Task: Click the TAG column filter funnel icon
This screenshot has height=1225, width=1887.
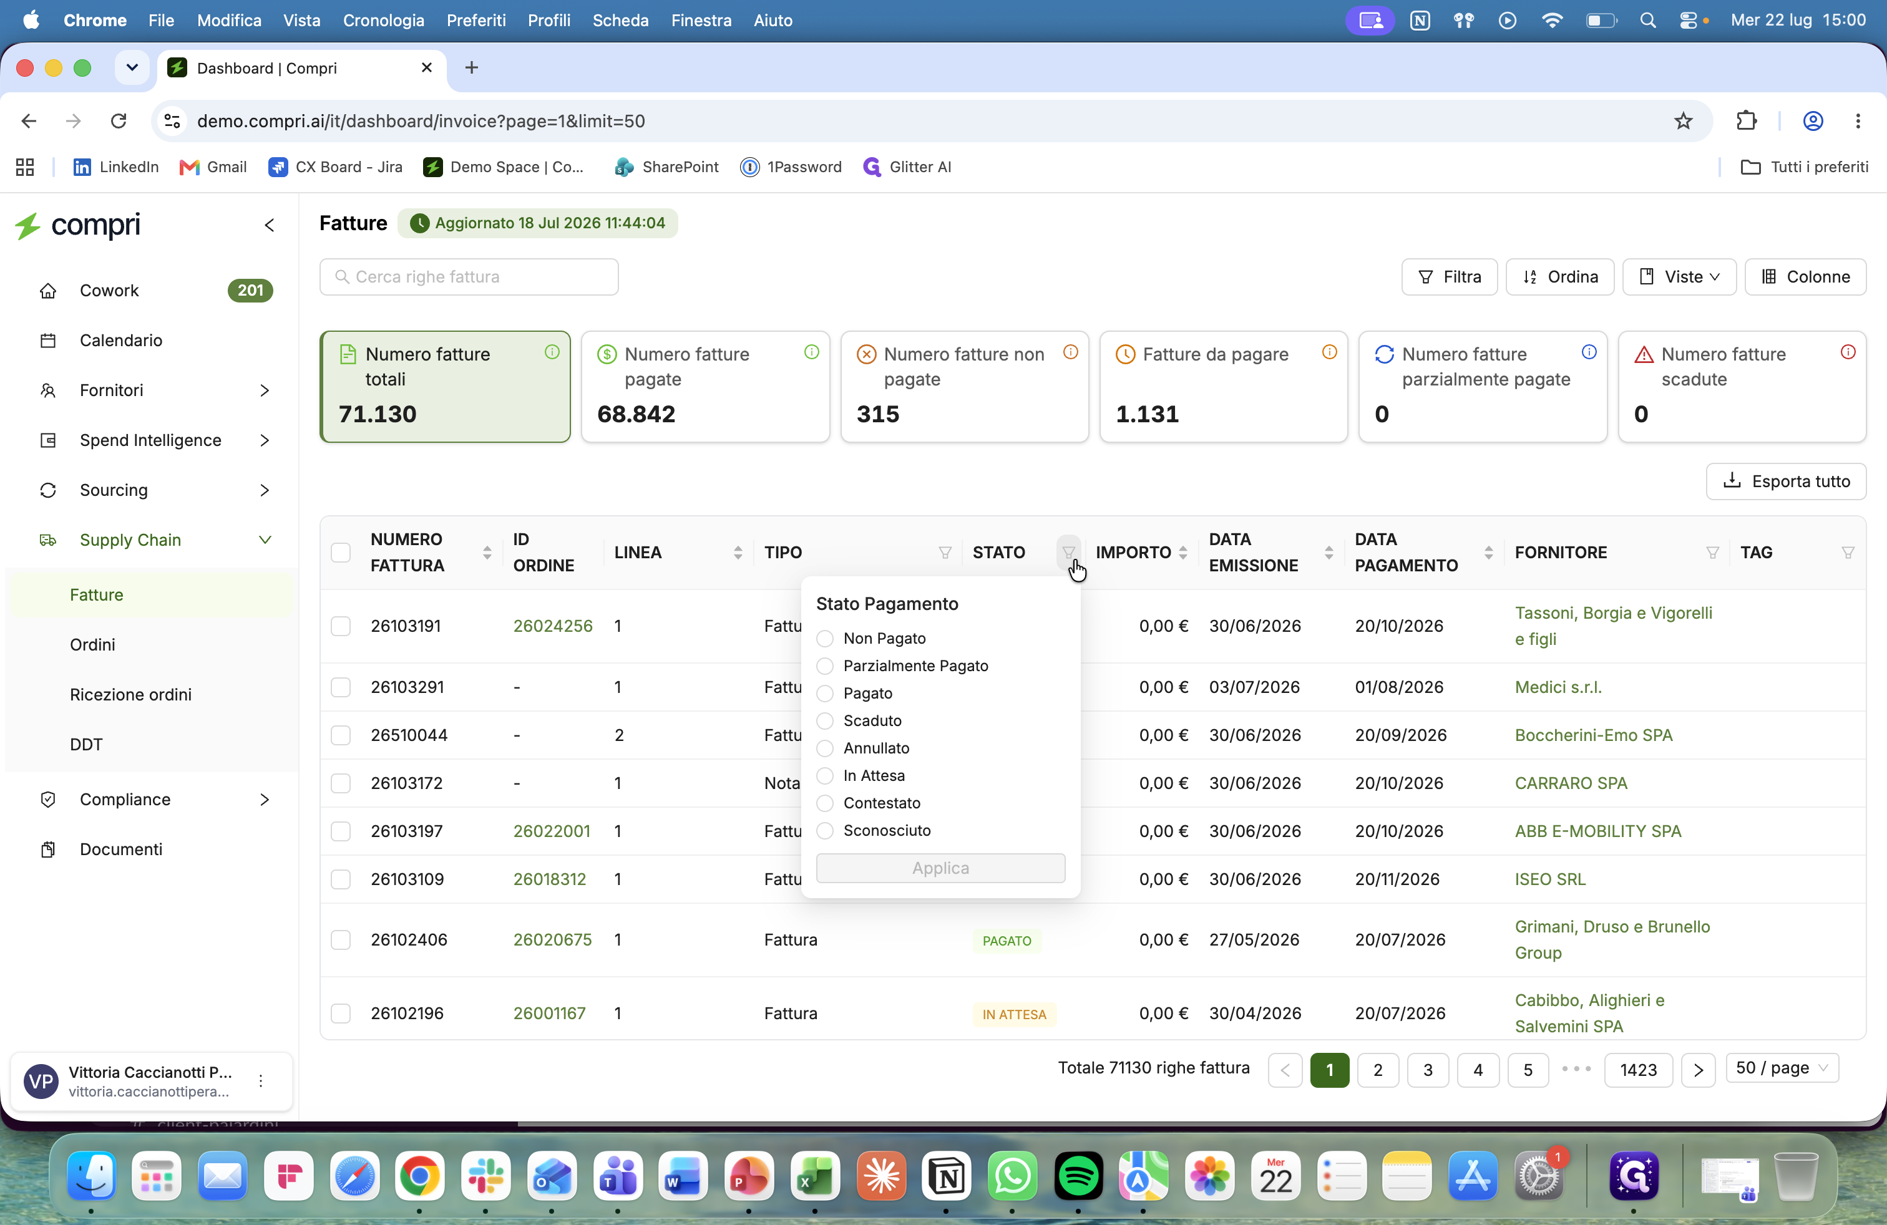Action: (1847, 552)
